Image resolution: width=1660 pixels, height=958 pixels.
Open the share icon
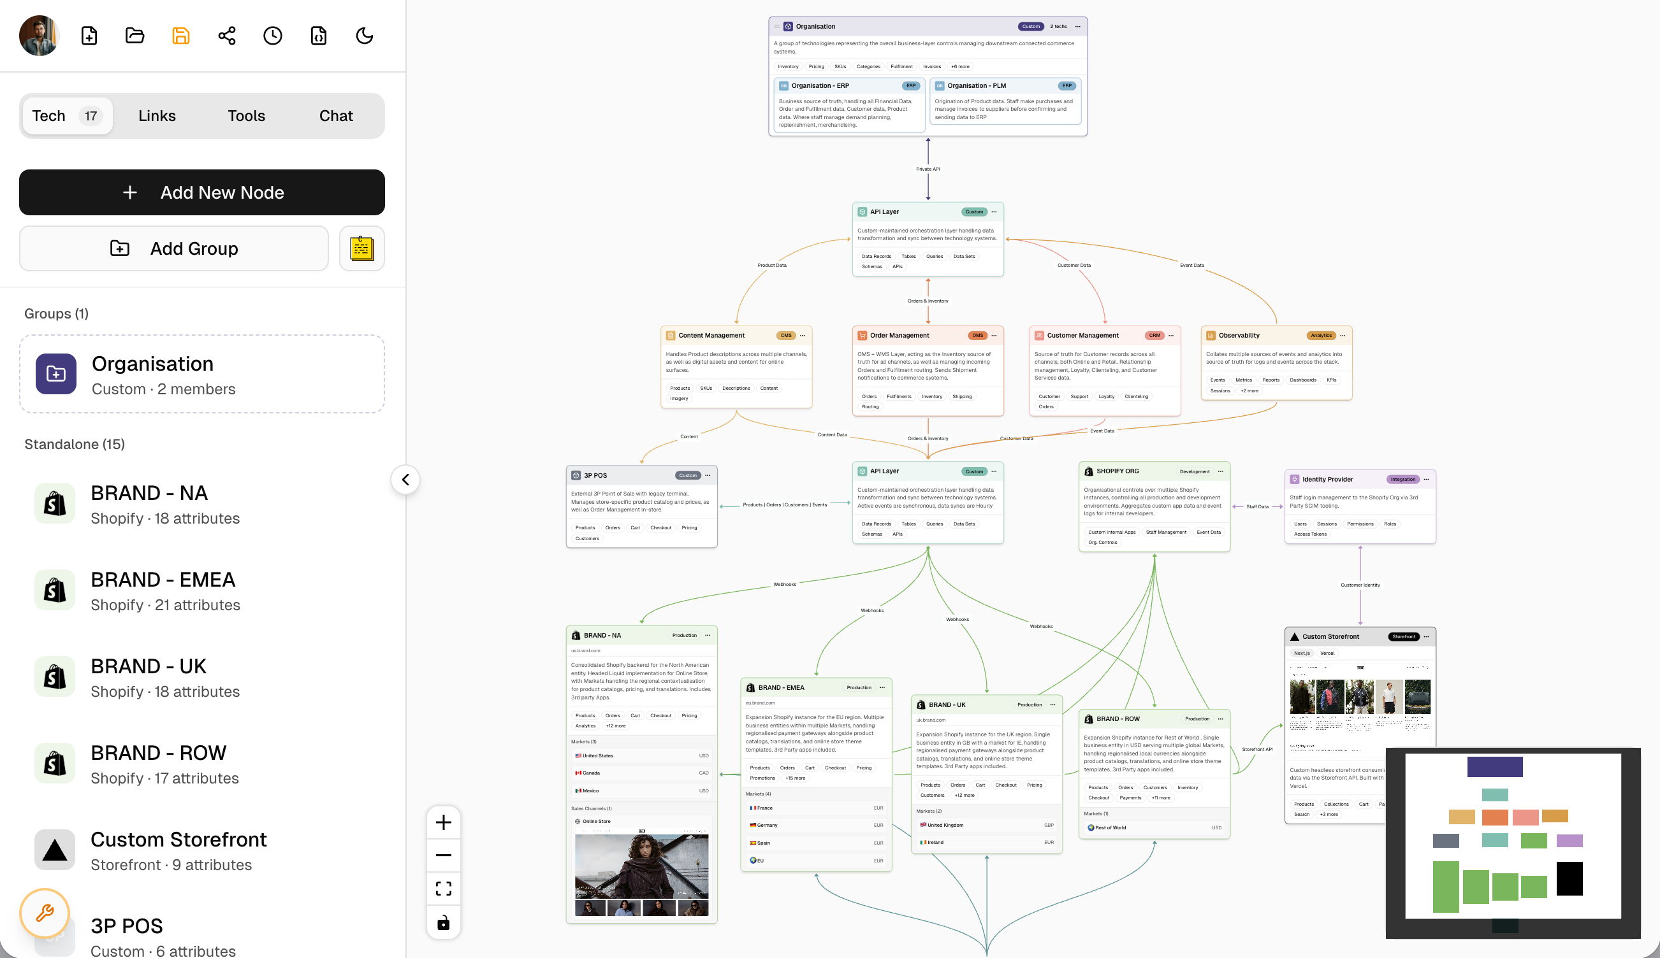(226, 36)
